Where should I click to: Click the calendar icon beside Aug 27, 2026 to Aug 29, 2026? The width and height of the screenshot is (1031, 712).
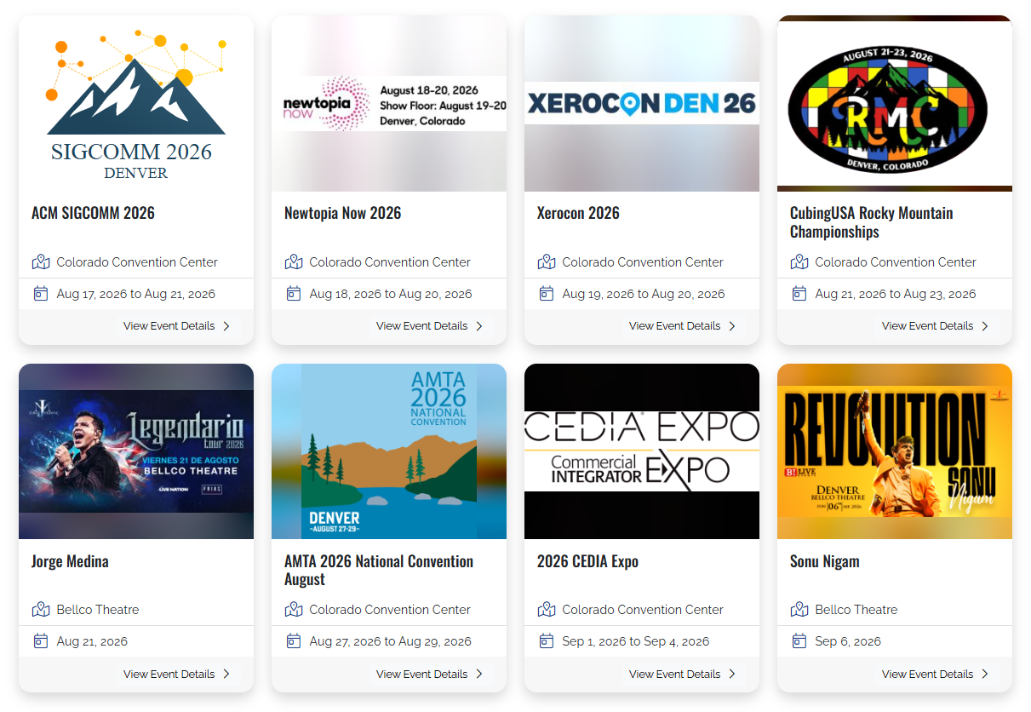[294, 641]
